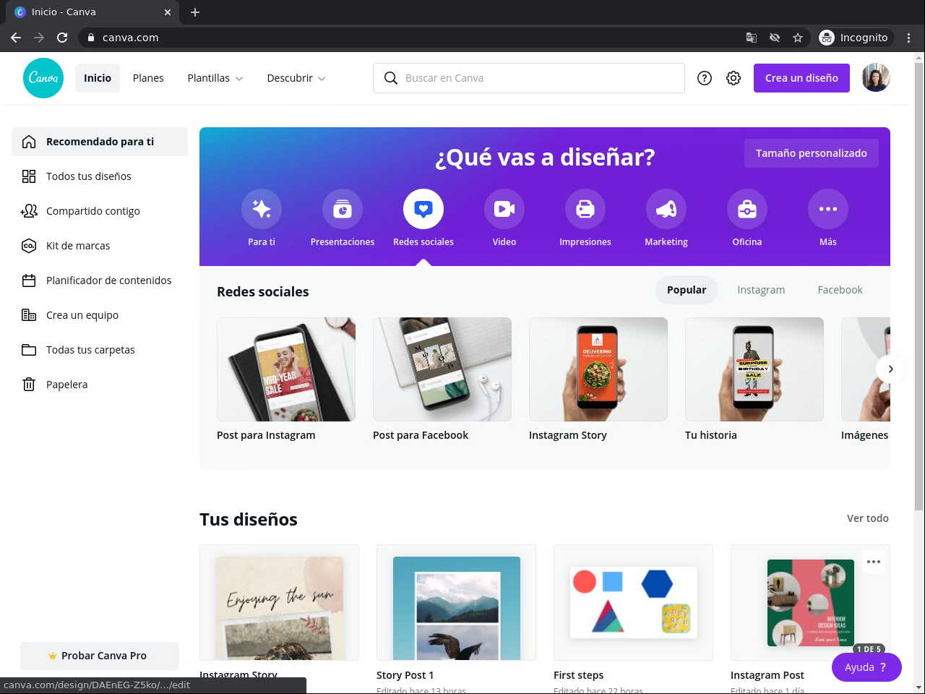The height and width of the screenshot is (694, 925).
Task: Click Crea un diseño button
Action: point(801,78)
